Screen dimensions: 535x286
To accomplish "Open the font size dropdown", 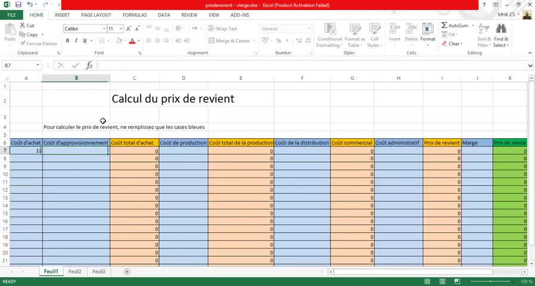I will pyautogui.click(x=121, y=29).
